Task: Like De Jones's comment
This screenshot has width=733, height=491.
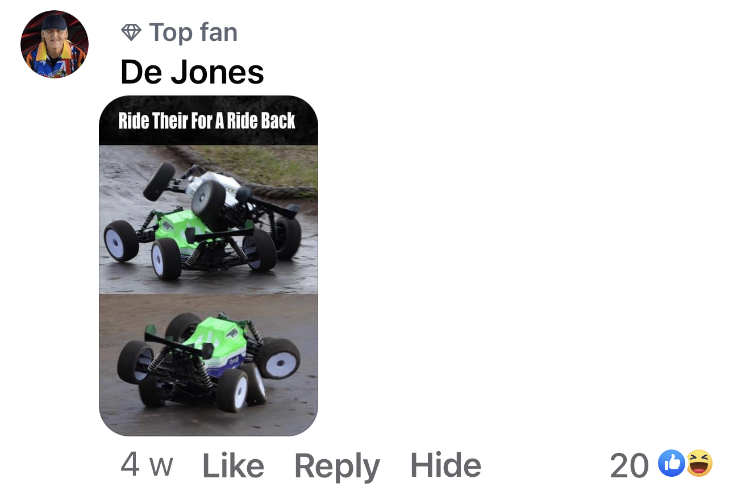Action: [x=234, y=466]
